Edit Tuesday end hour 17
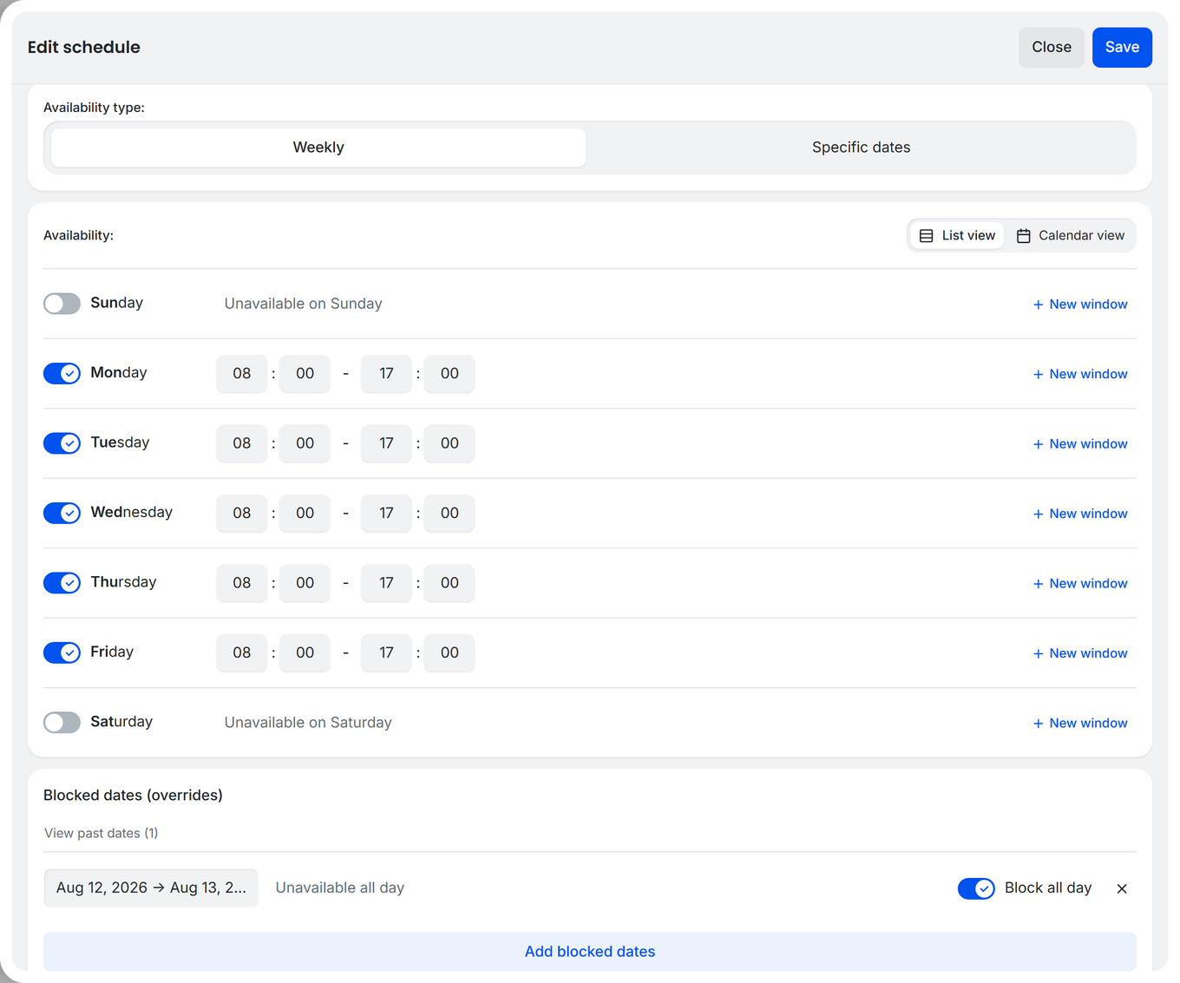Viewport: 1180px width, 983px height. [386, 443]
